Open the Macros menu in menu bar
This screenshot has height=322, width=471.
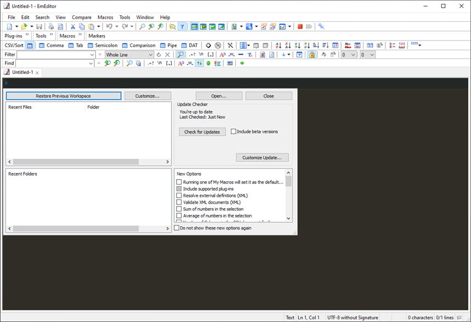point(105,18)
